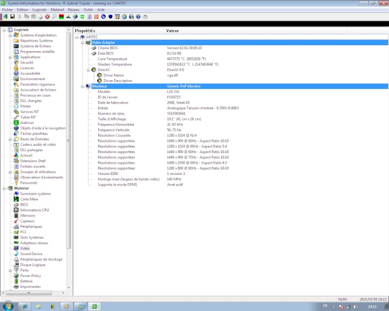Click the tree panel vertical scrollbar
The height and width of the screenshot is (311, 389).
click(69, 140)
